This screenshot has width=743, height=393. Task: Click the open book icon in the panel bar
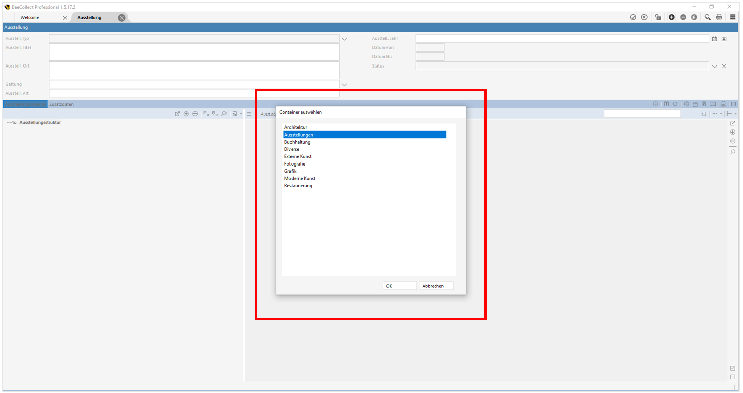(x=713, y=104)
